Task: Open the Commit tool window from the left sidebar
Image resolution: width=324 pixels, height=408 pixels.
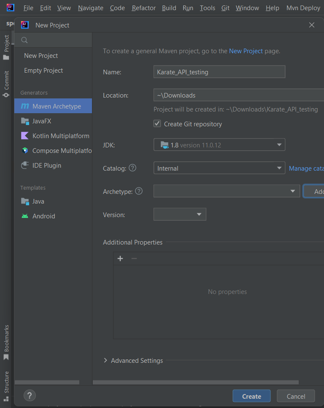Action: [6, 84]
